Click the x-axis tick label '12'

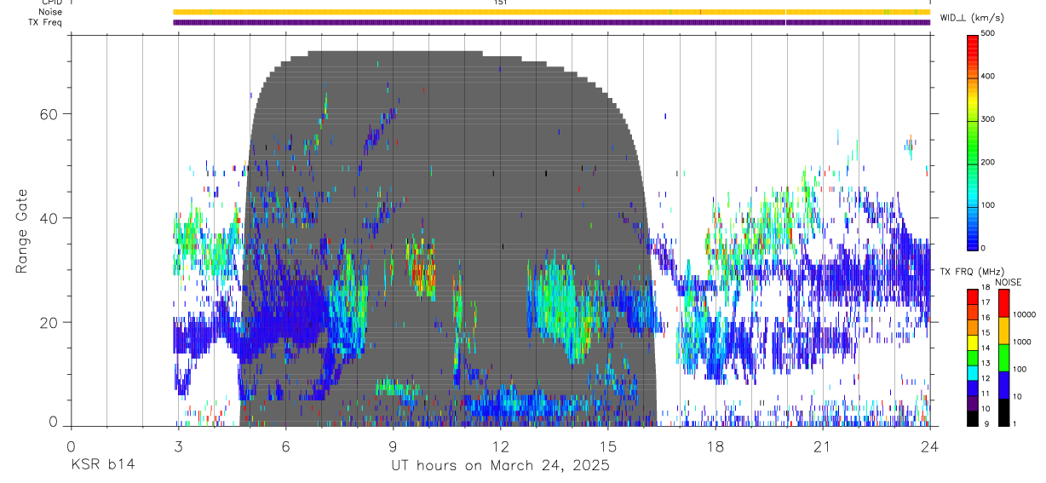[501, 446]
